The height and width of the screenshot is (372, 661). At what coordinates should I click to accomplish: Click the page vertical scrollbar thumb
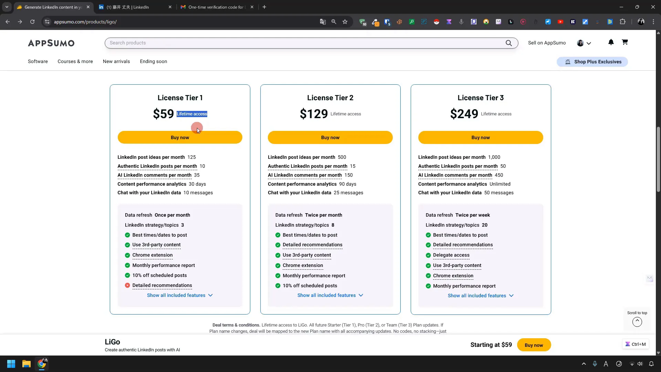coord(658,159)
